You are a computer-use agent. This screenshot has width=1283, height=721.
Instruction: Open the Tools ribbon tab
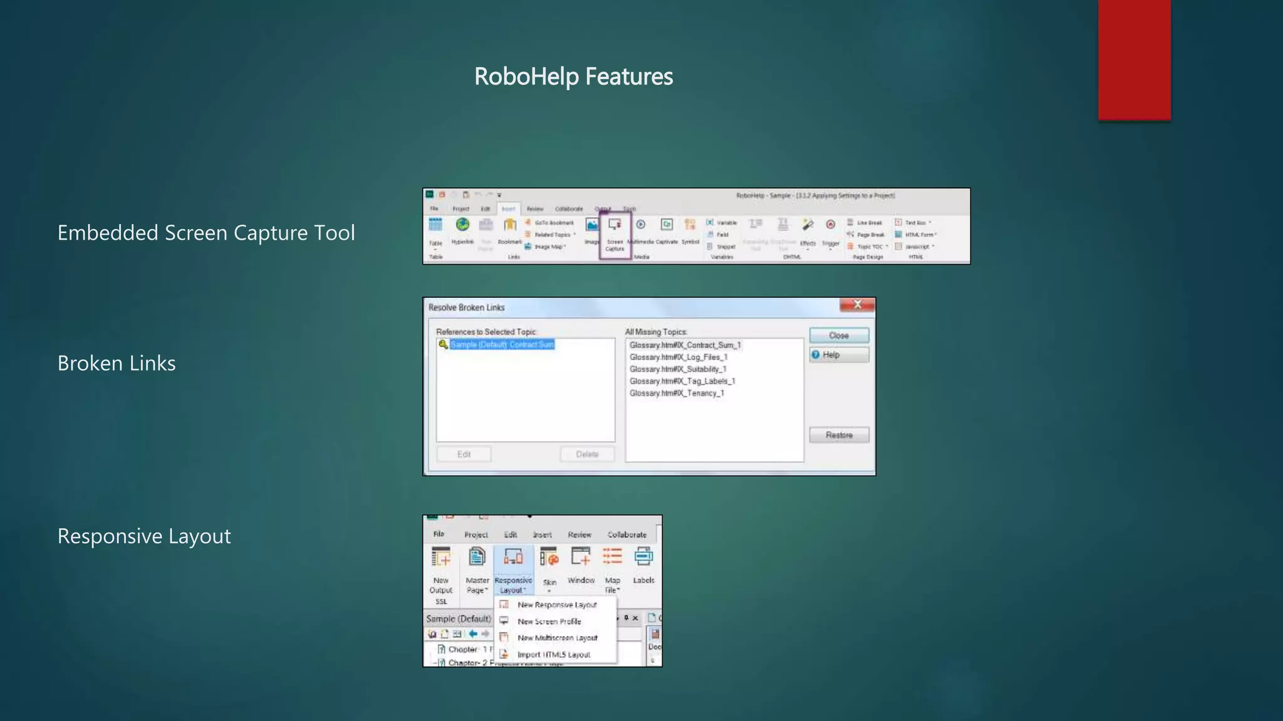630,209
